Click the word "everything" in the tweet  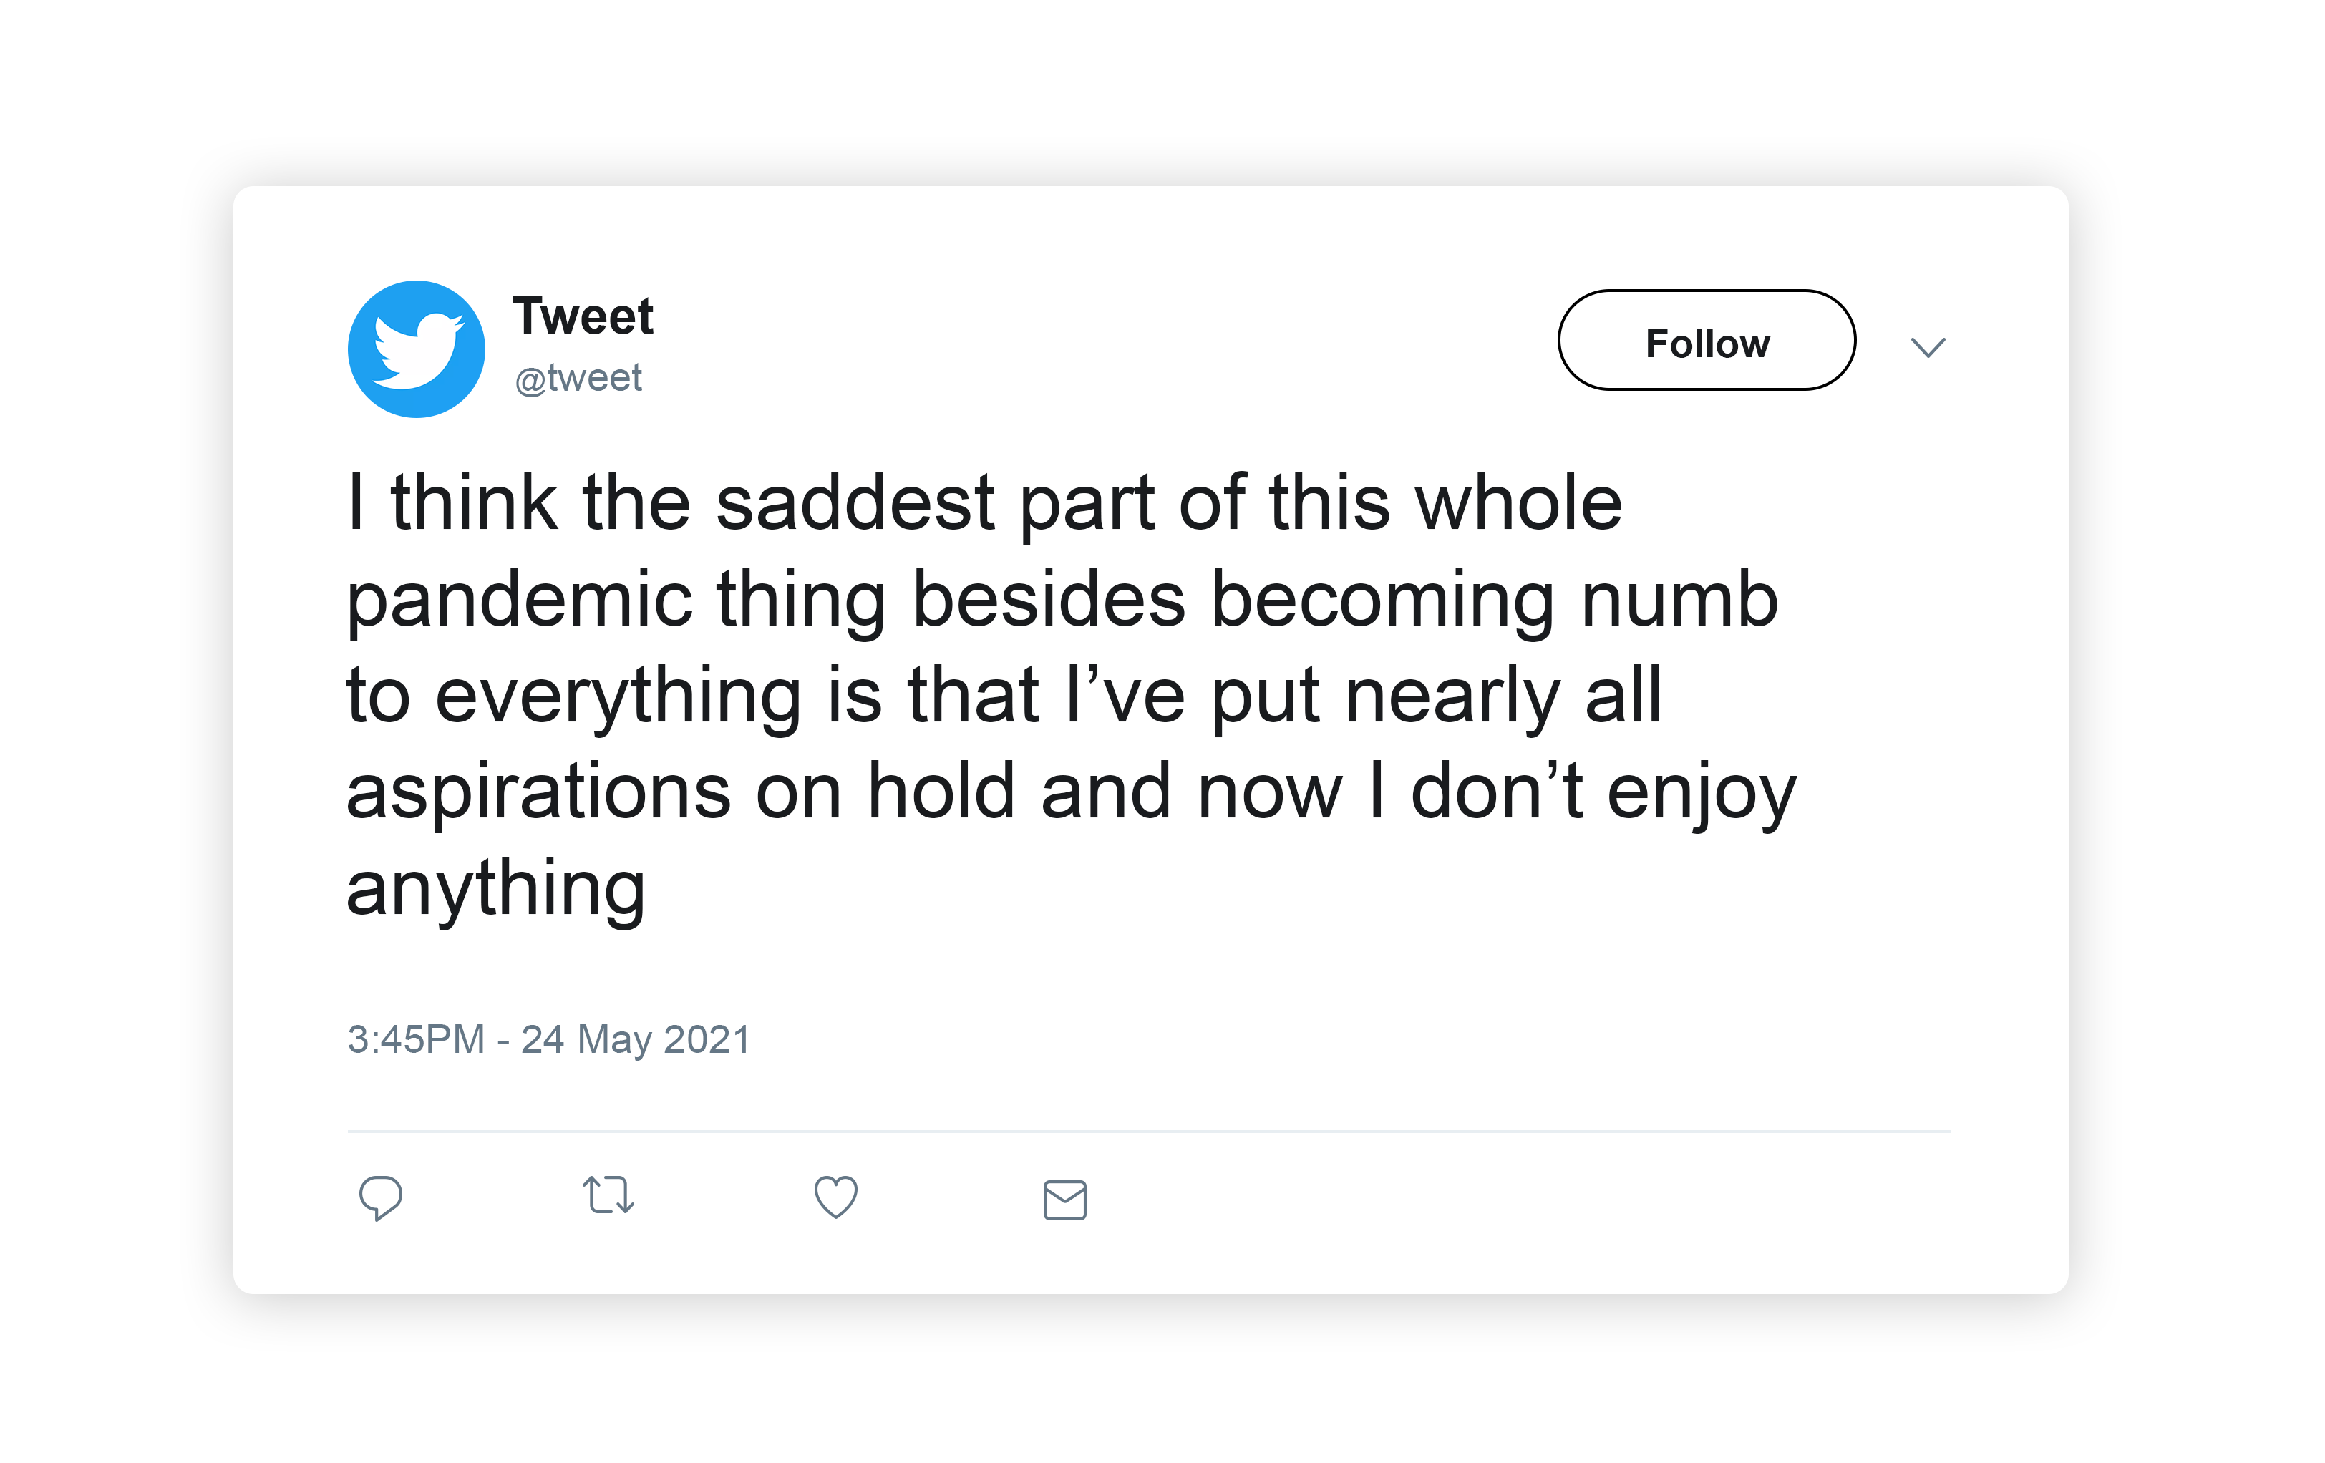[618, 697]
